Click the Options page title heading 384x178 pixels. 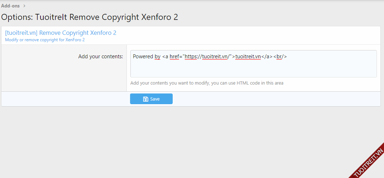click(x=90, y=17)
